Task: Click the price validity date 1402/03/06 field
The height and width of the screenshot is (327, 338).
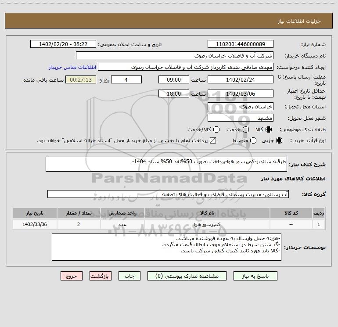Action: [241, 93]
